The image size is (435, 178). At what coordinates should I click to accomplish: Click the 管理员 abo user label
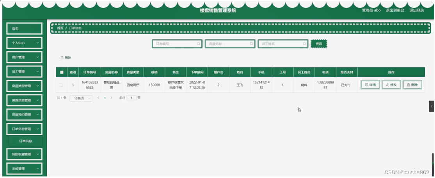tap(371, 10)
